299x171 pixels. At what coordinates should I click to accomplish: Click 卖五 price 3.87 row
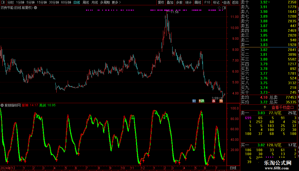(x=269, y=26)
